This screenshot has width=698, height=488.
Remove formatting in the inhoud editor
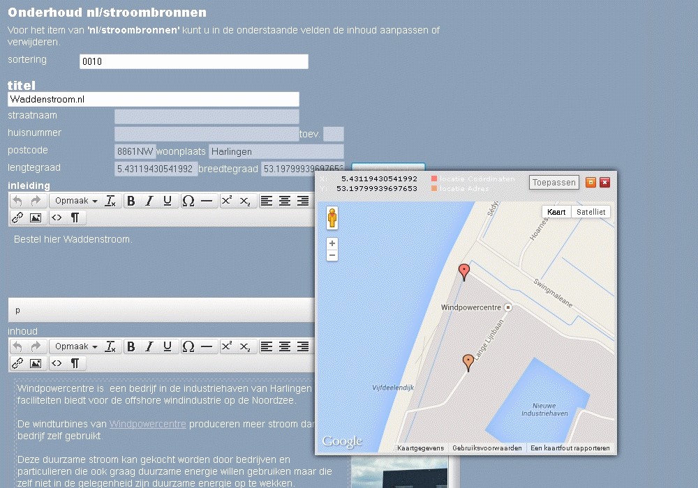click(x=110, y=346)
